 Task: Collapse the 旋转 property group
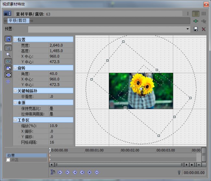(x=15, y=68)
